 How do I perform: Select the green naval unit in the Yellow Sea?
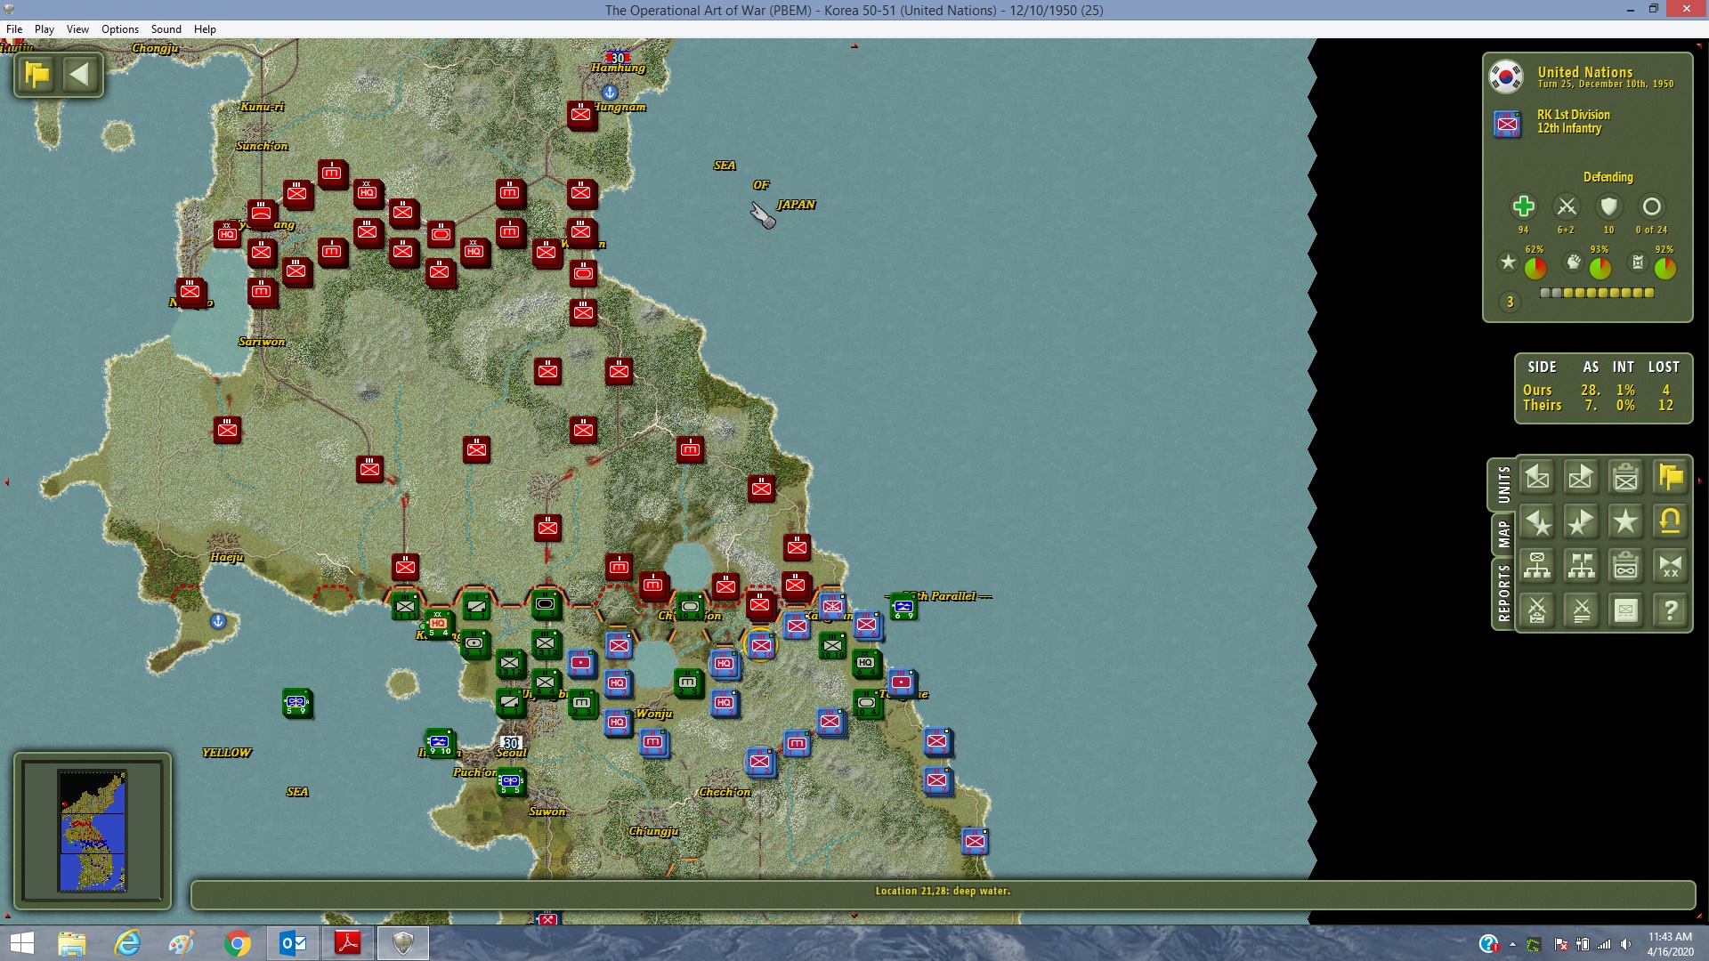pos(296,703)
